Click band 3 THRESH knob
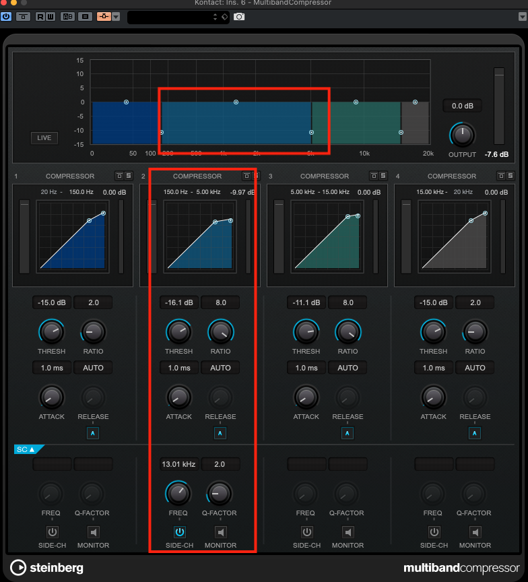Viewport: 528px width, 582px height. (x=306, y=332)
